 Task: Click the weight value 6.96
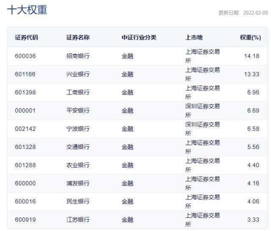tap(253, 92)
